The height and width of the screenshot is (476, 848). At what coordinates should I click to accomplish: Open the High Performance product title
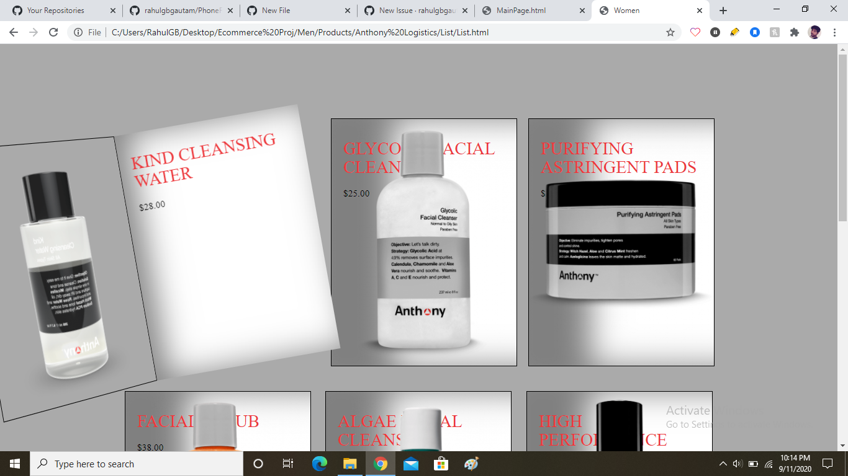coord(603,430)
